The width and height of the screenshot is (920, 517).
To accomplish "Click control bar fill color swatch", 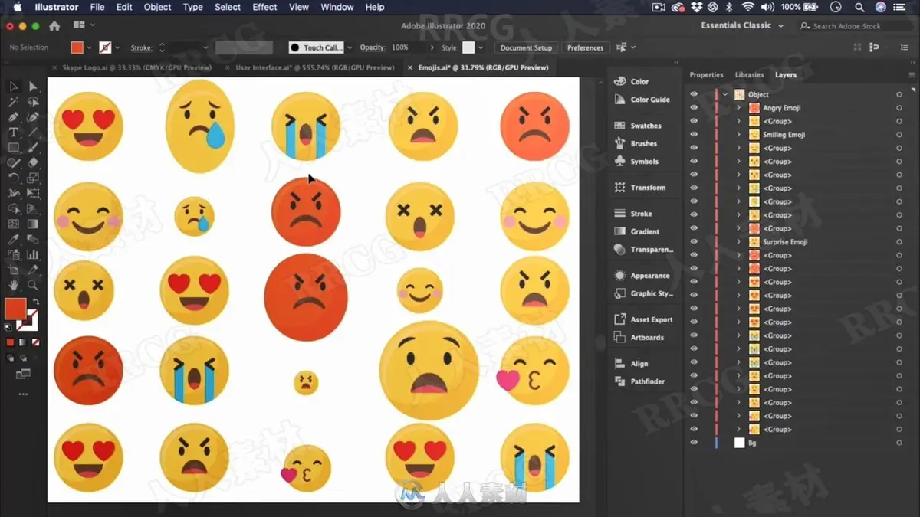I will click(x=77, y=47).
